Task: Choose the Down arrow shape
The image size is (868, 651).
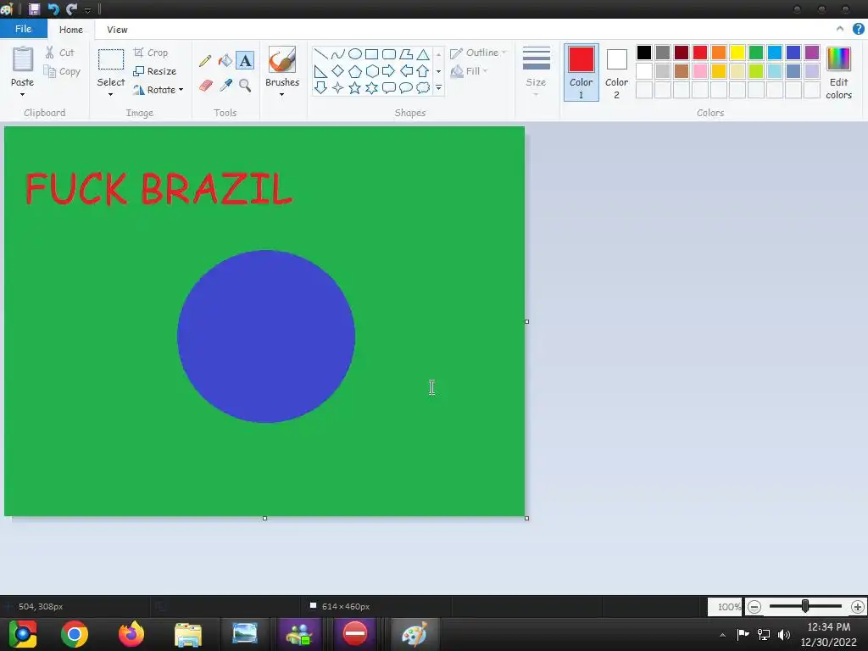Action: tap(320, 87)
